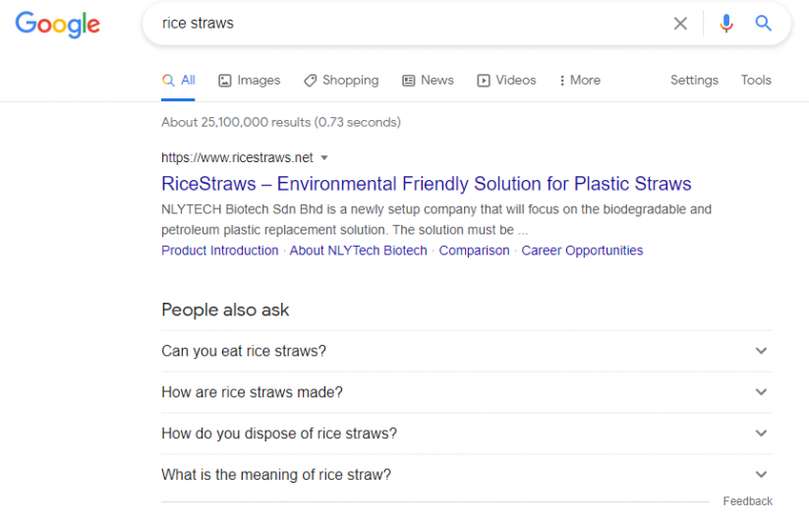Click the magnifier icon on the All tab

[168, 80]
